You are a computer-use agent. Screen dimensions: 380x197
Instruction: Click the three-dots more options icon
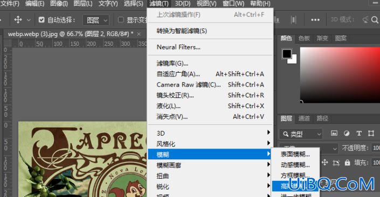pyautogui.click(x=315, y=20)
